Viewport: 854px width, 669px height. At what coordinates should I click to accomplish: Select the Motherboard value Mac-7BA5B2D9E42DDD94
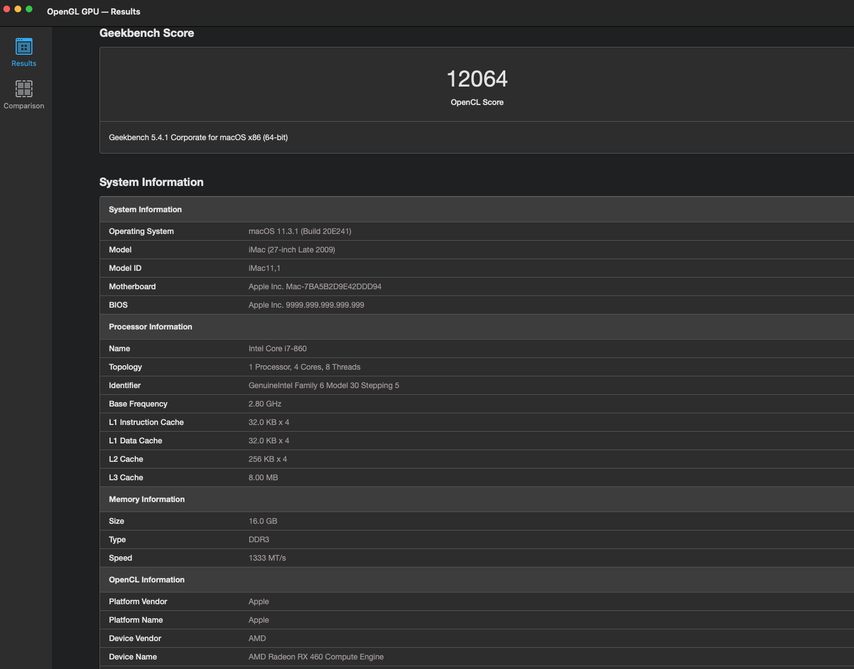[x=315, y=286]
